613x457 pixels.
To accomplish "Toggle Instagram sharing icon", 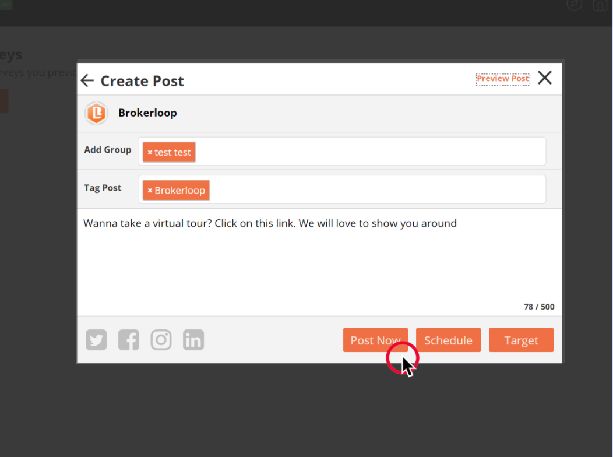I will pyautogui.click(x=161, y=340).
